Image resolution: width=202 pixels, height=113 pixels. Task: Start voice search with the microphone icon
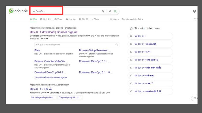[x=110, y=11]
